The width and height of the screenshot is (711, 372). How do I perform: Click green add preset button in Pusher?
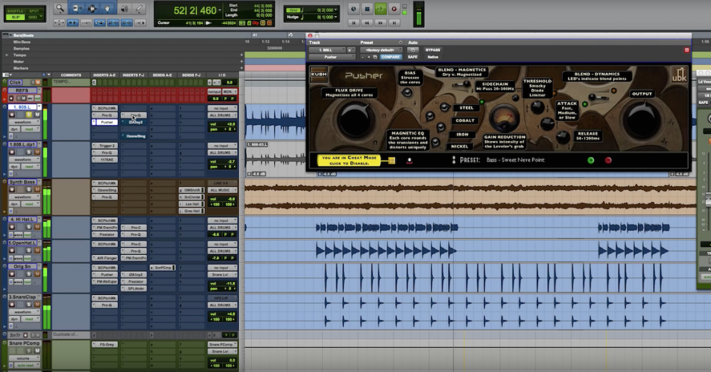click(591, 160)
